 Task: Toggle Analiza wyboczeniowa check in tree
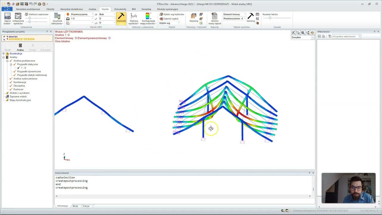11,79
